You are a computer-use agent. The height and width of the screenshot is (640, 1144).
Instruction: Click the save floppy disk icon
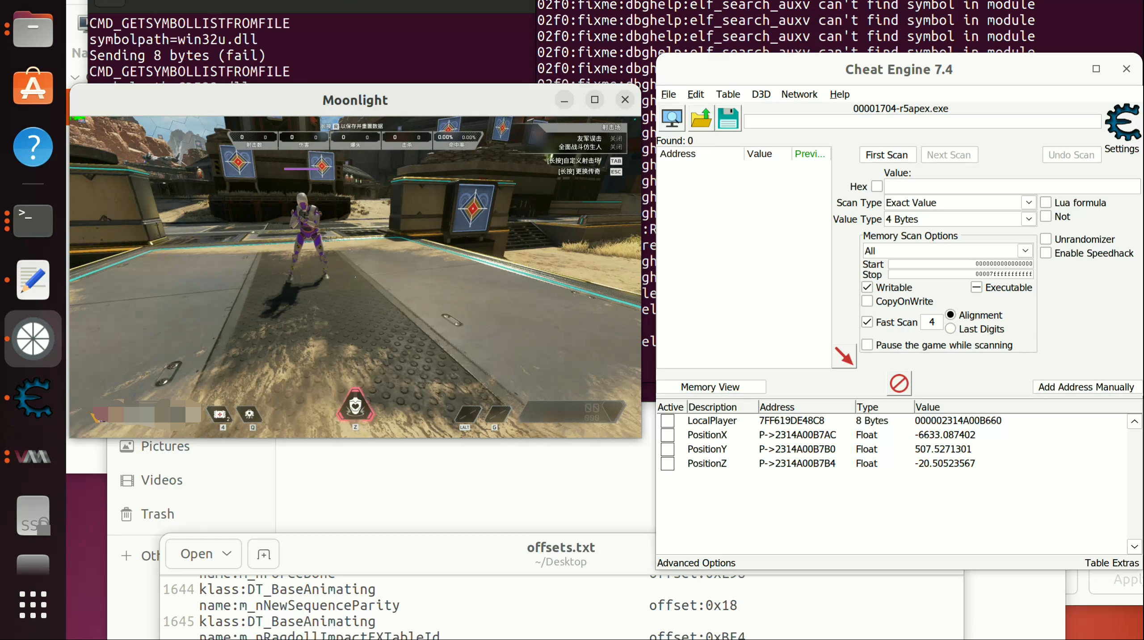click(728, 118)
